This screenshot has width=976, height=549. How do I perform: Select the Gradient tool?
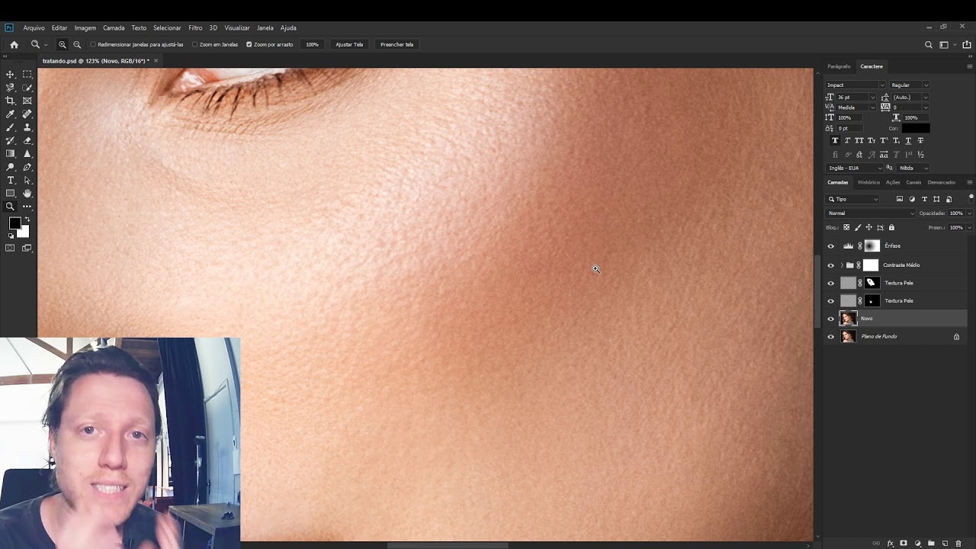(11, 154)
